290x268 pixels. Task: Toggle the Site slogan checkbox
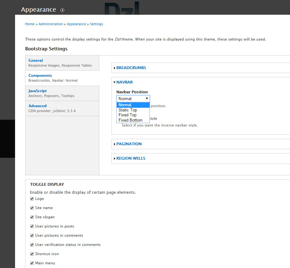click(x=32, y=217)
